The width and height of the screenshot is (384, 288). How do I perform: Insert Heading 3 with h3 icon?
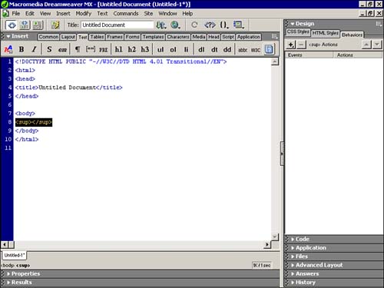click(x=145, y=49)
